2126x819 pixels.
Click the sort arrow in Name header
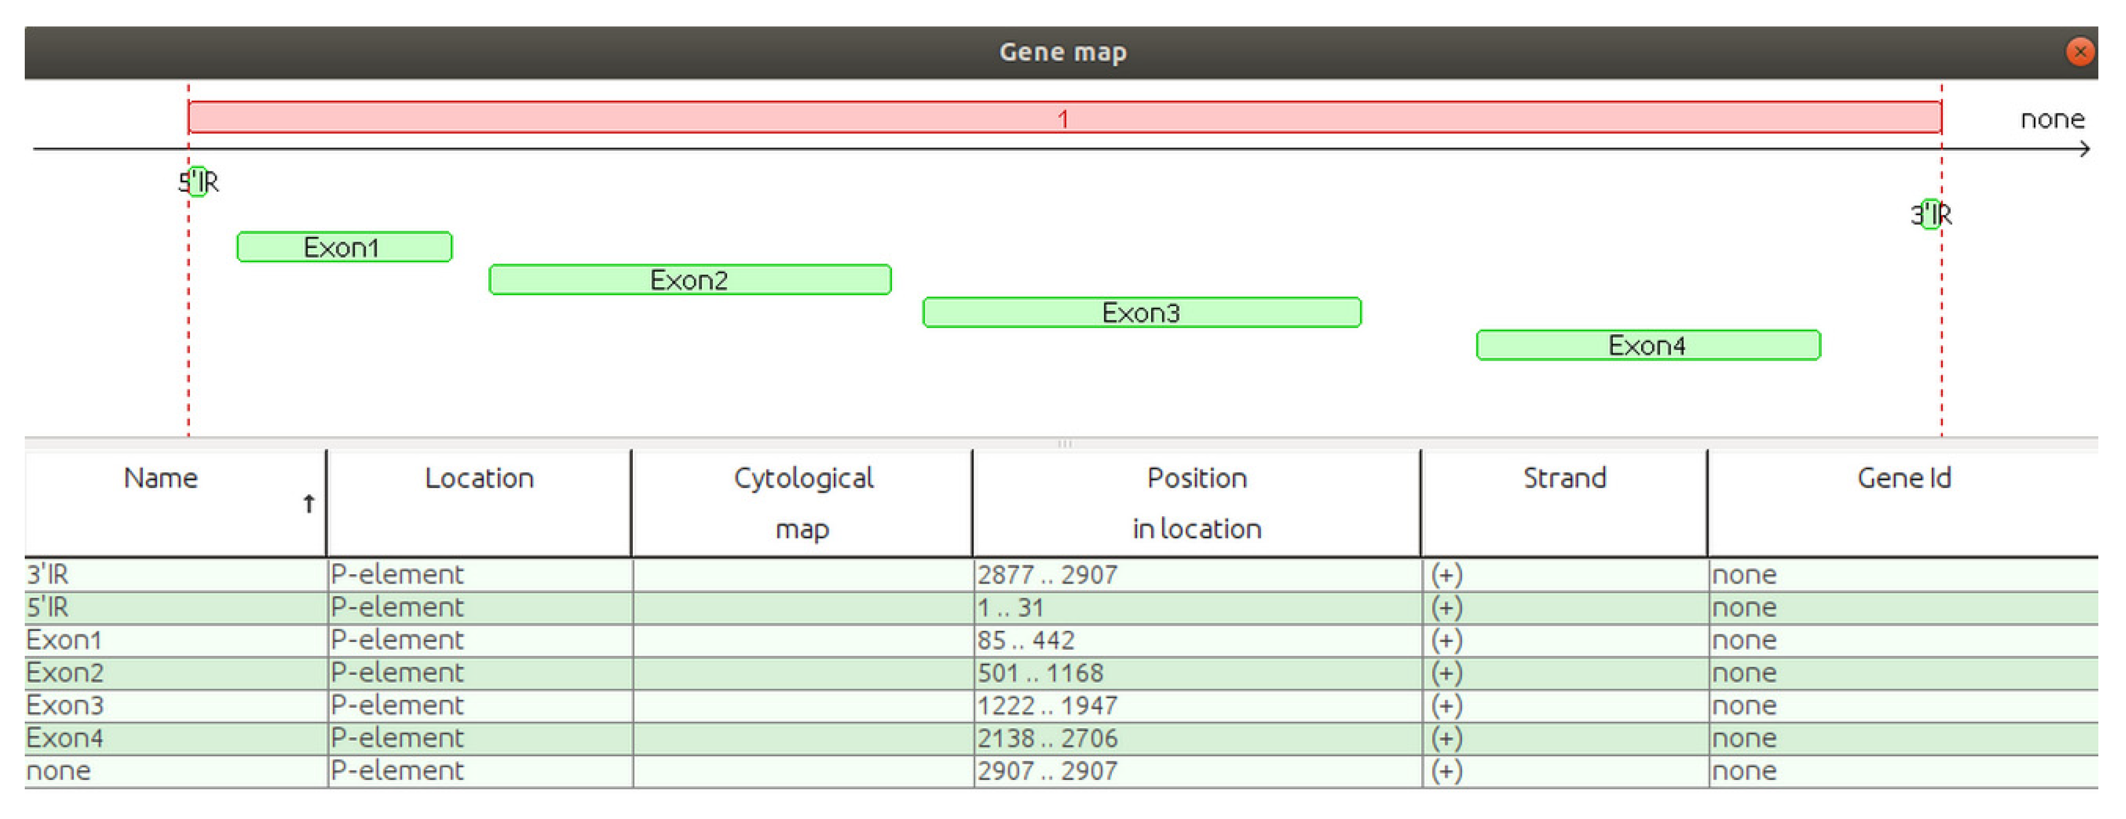309,503
